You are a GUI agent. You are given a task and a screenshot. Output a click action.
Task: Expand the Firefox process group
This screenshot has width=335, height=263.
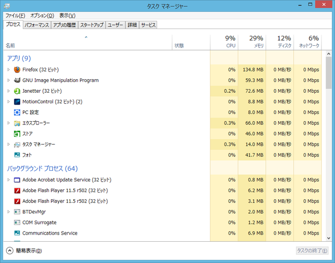click(x=8, y=70)
